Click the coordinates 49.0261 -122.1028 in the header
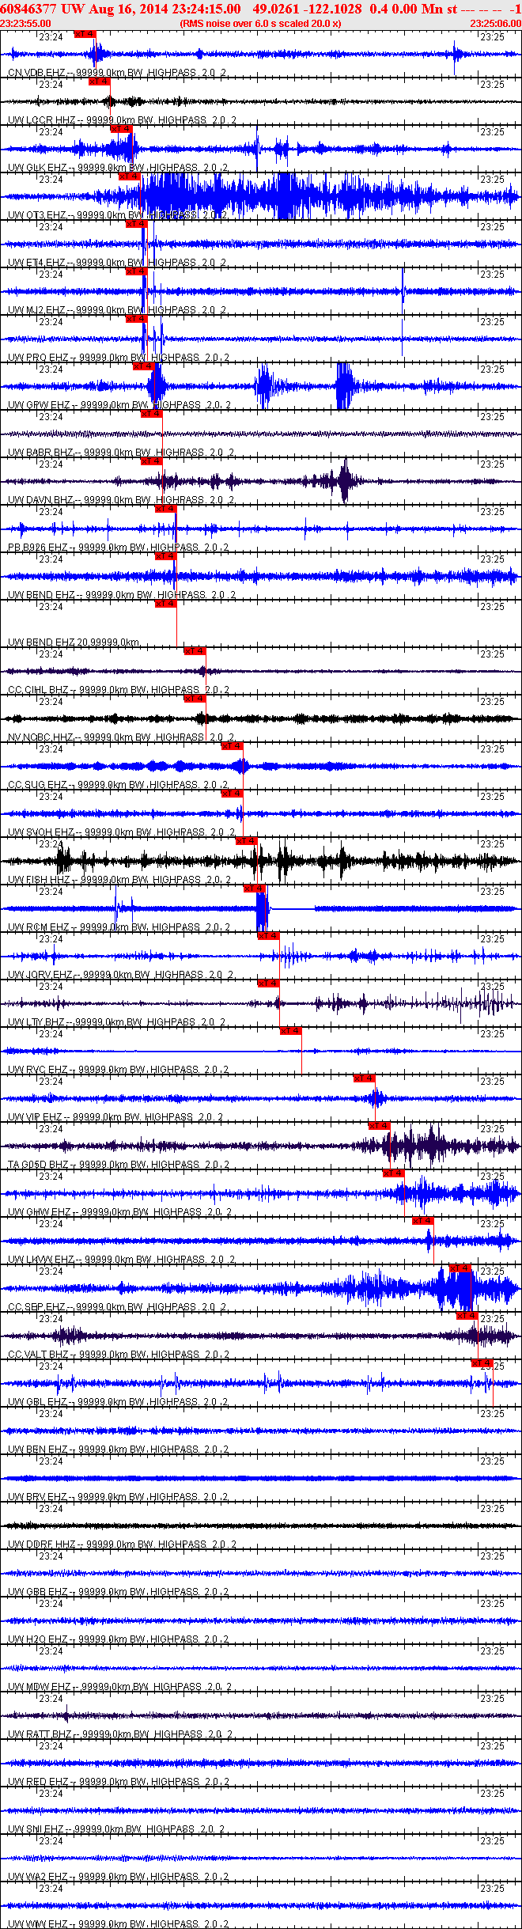 308,9
